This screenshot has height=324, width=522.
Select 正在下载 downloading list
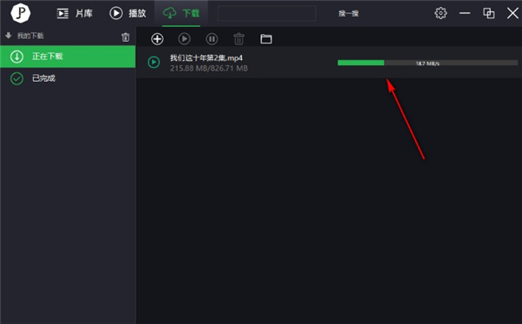pos(68,57)
